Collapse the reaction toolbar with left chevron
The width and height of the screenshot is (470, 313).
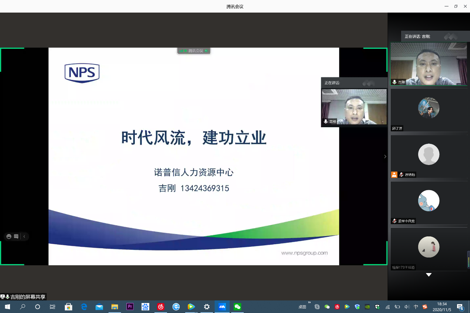point(24,236)
